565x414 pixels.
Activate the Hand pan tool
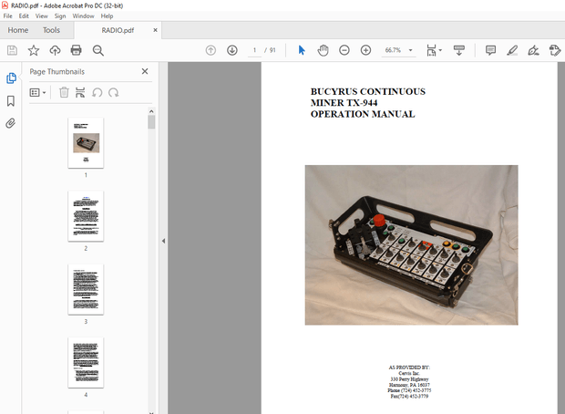(323, 50)
